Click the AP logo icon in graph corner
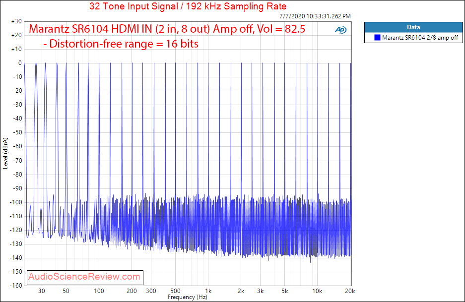This screenshot has height=302, width=465. click(x=341, y=30)
